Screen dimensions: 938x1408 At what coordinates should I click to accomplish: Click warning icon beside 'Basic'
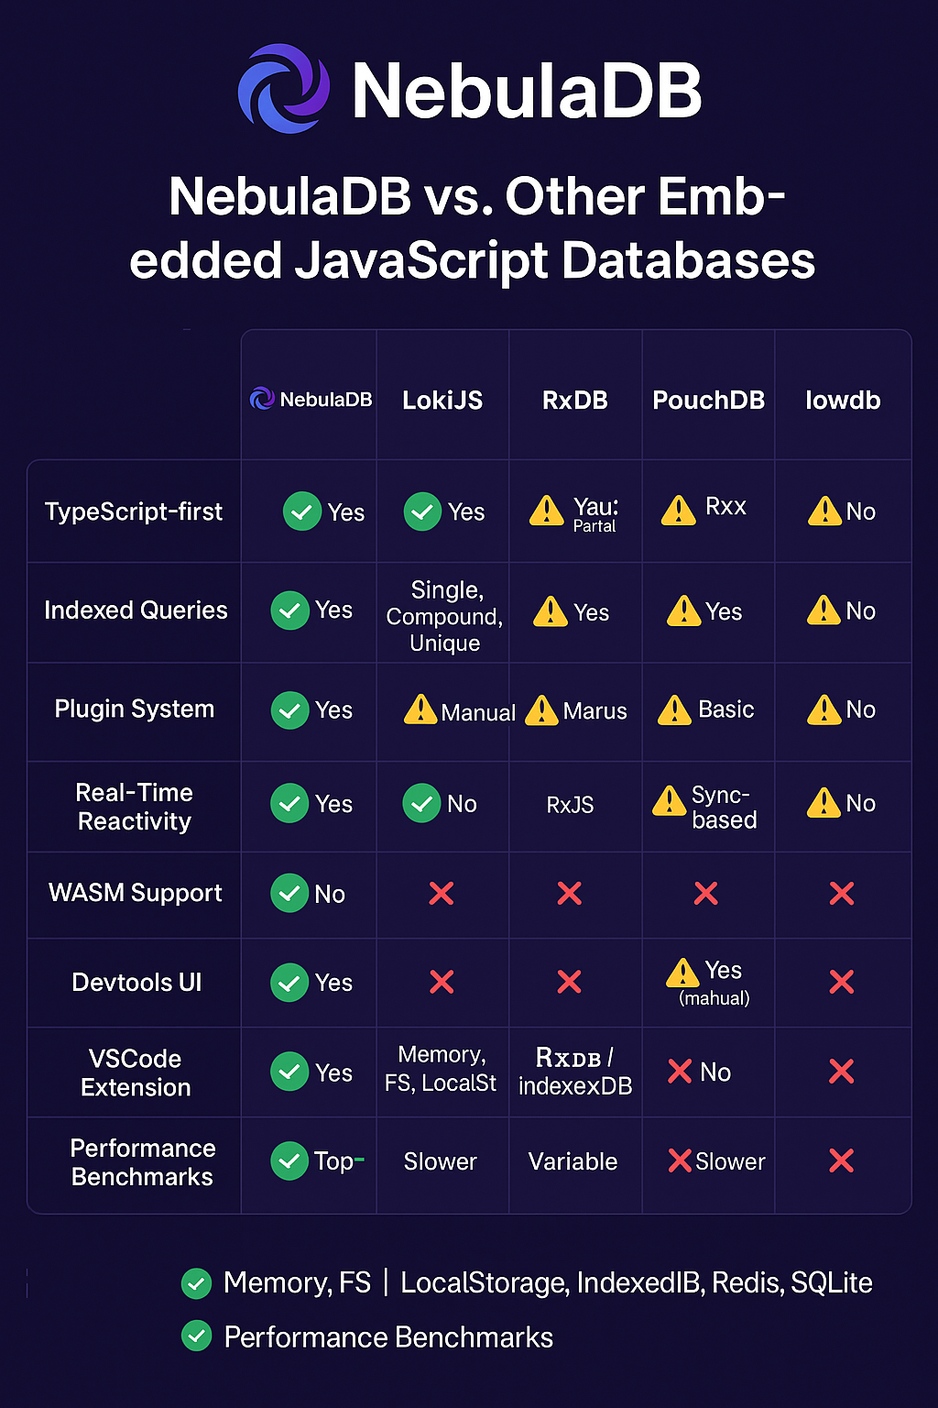(675, 709)
